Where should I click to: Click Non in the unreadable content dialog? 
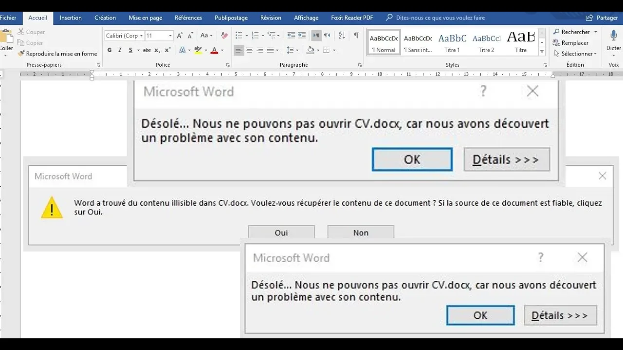tap(361, 232)
